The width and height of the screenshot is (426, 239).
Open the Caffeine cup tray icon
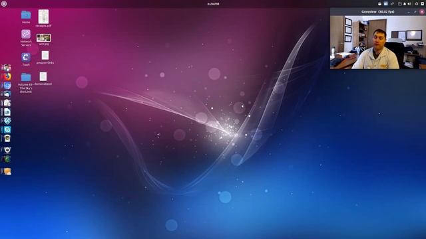click(x=379, y=4)
